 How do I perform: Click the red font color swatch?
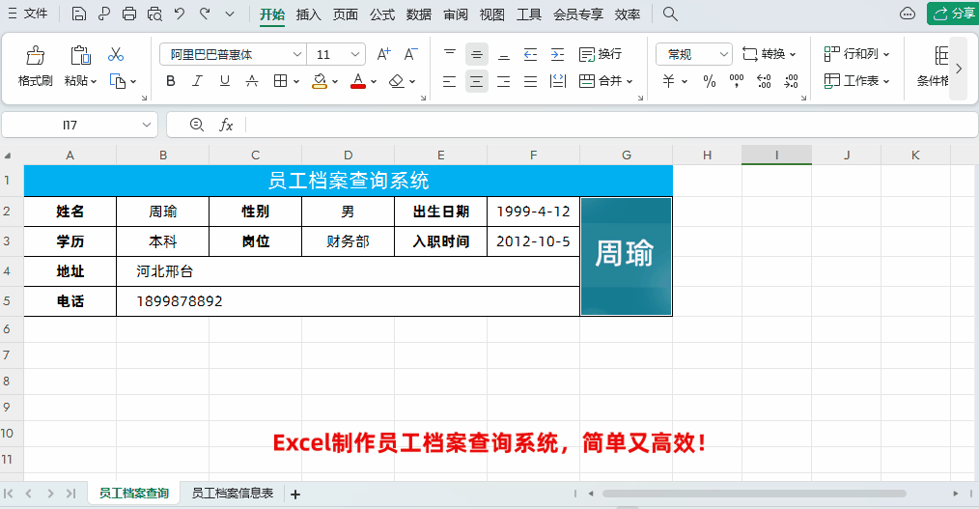coord(358,81)
